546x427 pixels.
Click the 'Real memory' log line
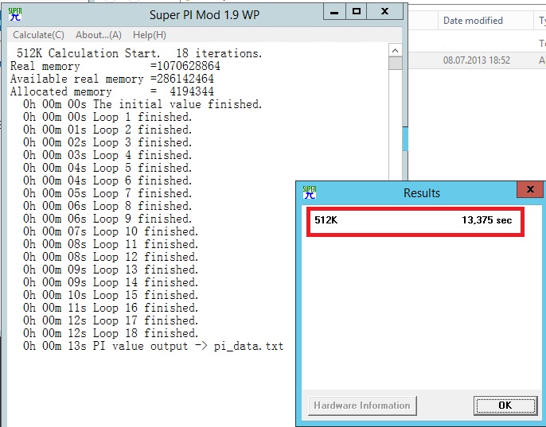point(115,66)
